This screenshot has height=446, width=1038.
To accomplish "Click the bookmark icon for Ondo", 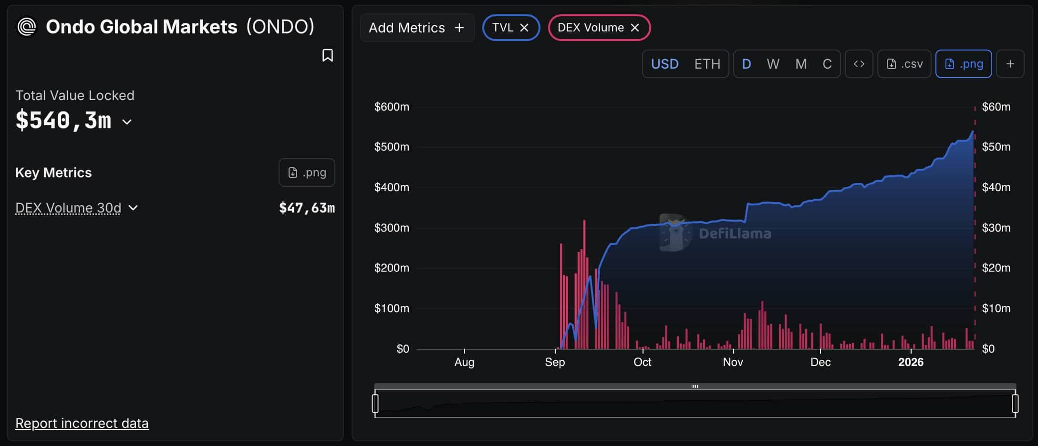I will coord(327,56).
